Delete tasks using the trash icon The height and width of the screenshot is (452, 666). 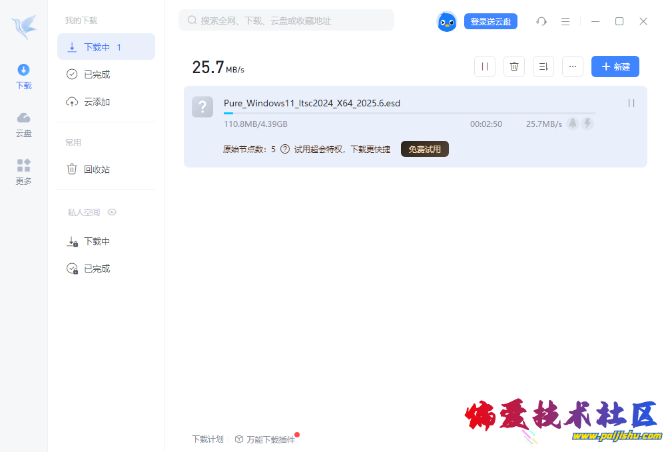pos(513,66)
